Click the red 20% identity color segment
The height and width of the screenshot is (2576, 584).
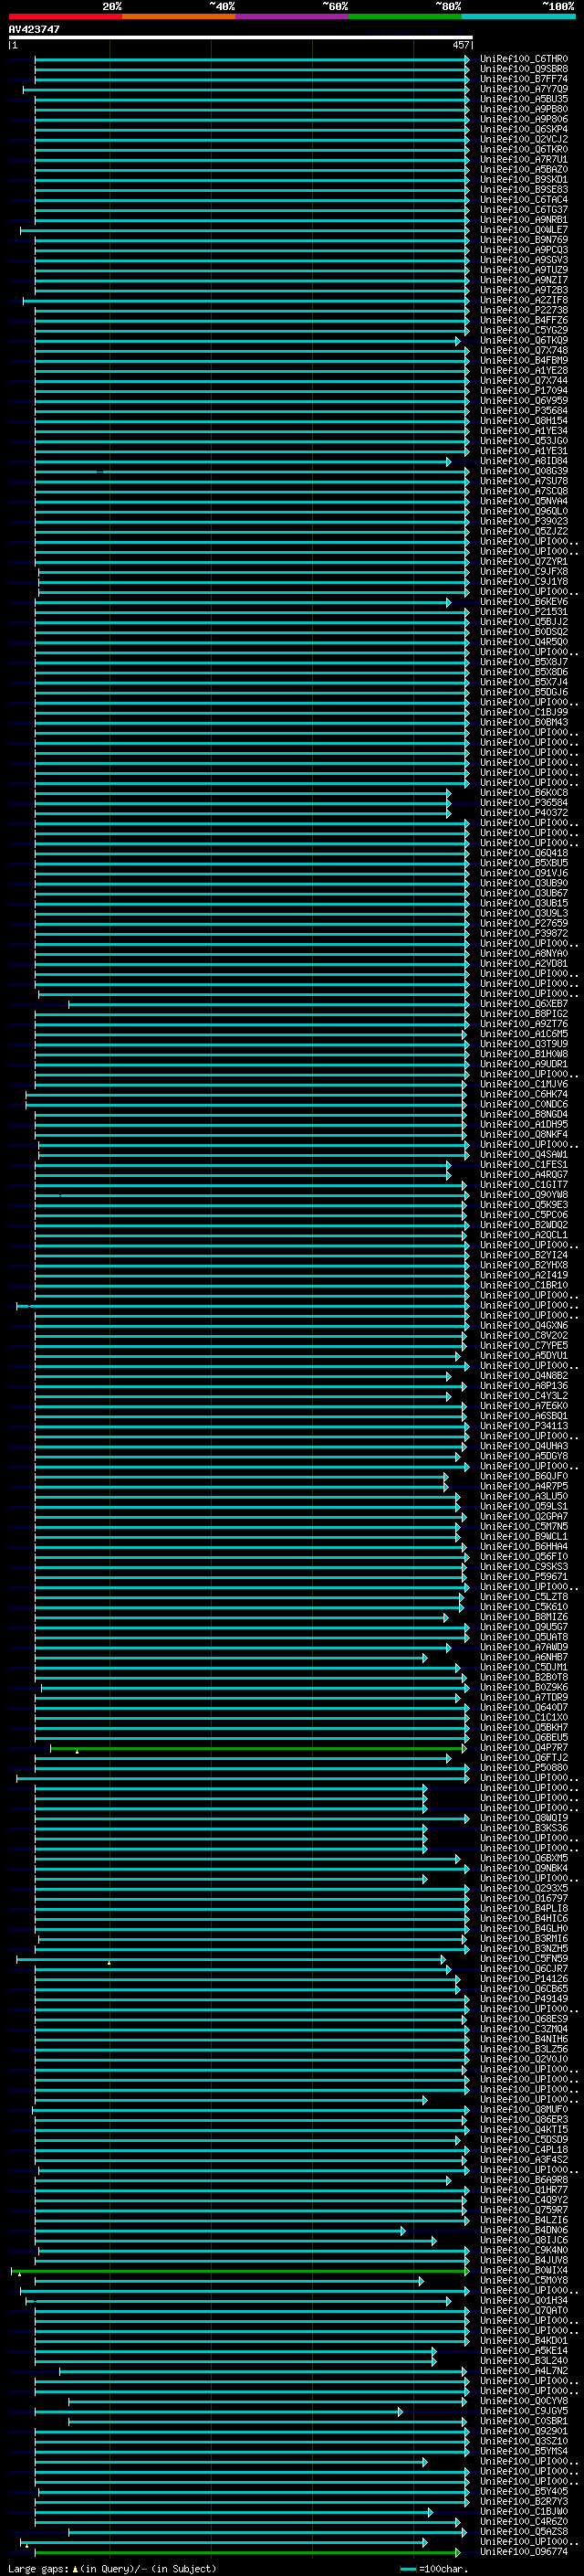pos(65,16)
